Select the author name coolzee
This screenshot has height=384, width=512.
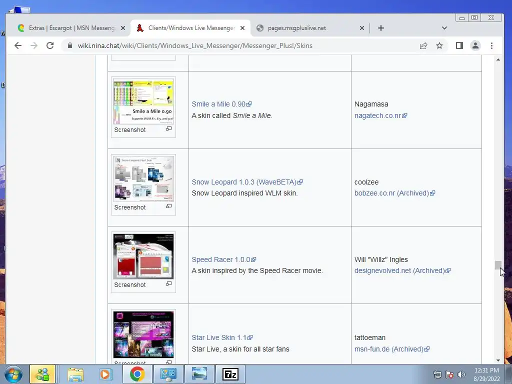click(366, 182)
